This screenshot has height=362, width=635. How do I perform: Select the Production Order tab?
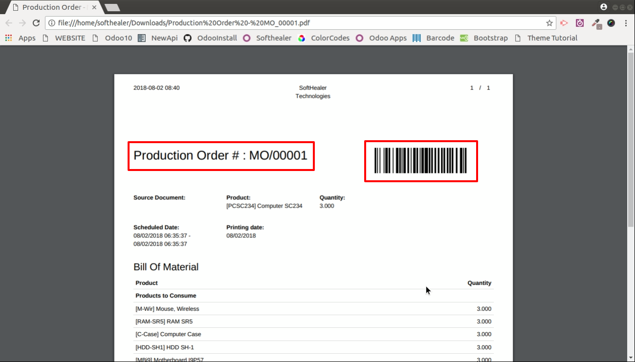(54, 7)
